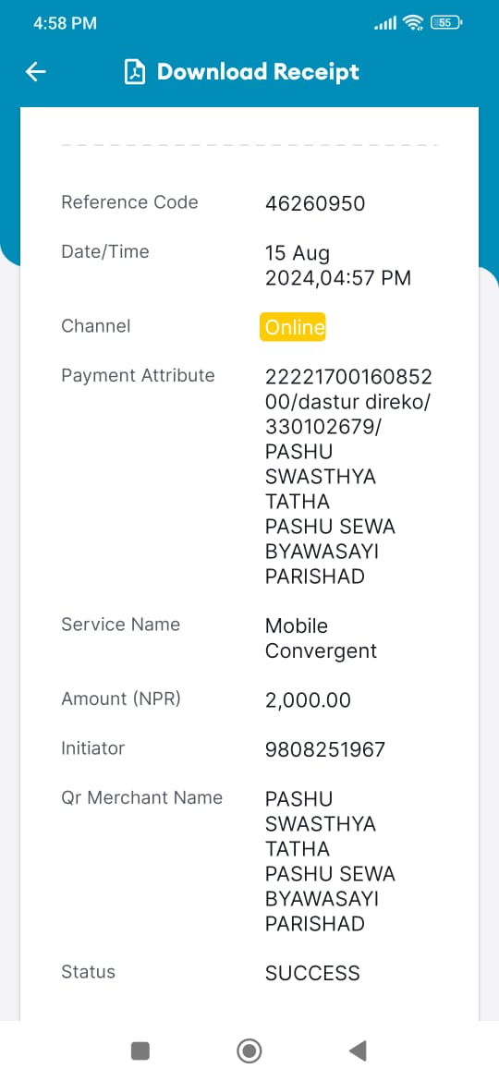499x1081 pixels.
Task: Tap the 4:58 PM clock
Action: pyautogui.click(x=65, y=23)
